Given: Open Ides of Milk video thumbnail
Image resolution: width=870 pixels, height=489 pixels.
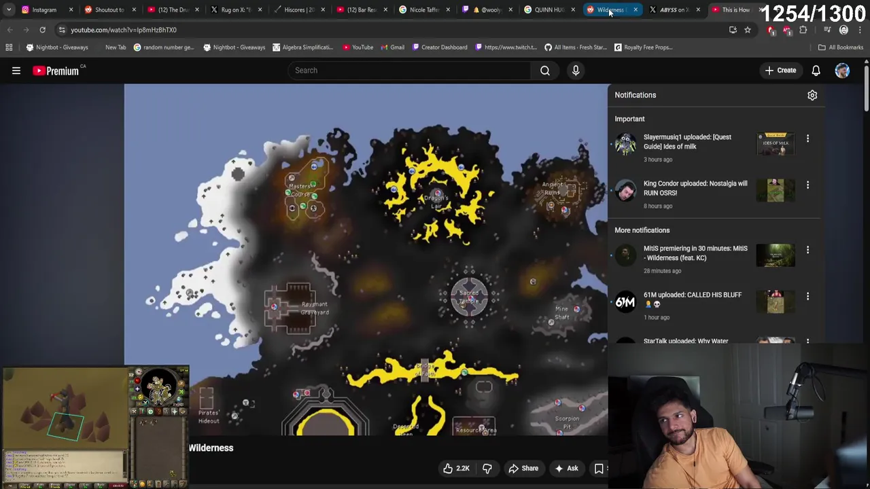Looking at the screenshot, I should 776,144.
